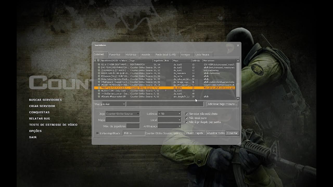
Task: Click the shield icon of OldServers.com.ar row
Action: click(x=99, y=94)
